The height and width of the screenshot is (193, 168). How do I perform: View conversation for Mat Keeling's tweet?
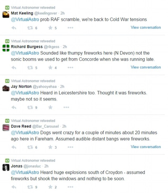[x=146, y=27]
